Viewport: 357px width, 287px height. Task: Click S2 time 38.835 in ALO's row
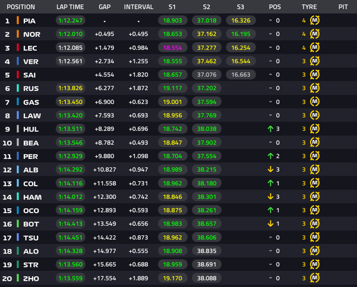(x=206, y=251)
